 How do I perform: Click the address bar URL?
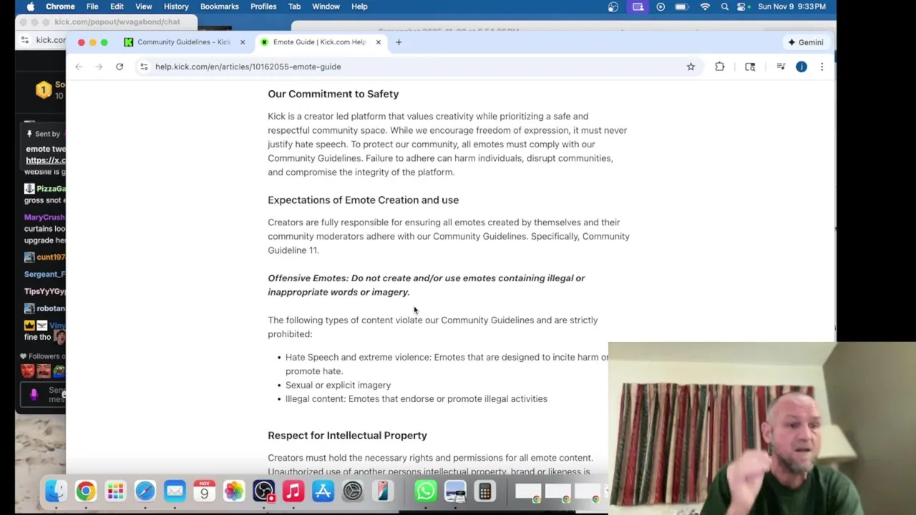(248, 67)
